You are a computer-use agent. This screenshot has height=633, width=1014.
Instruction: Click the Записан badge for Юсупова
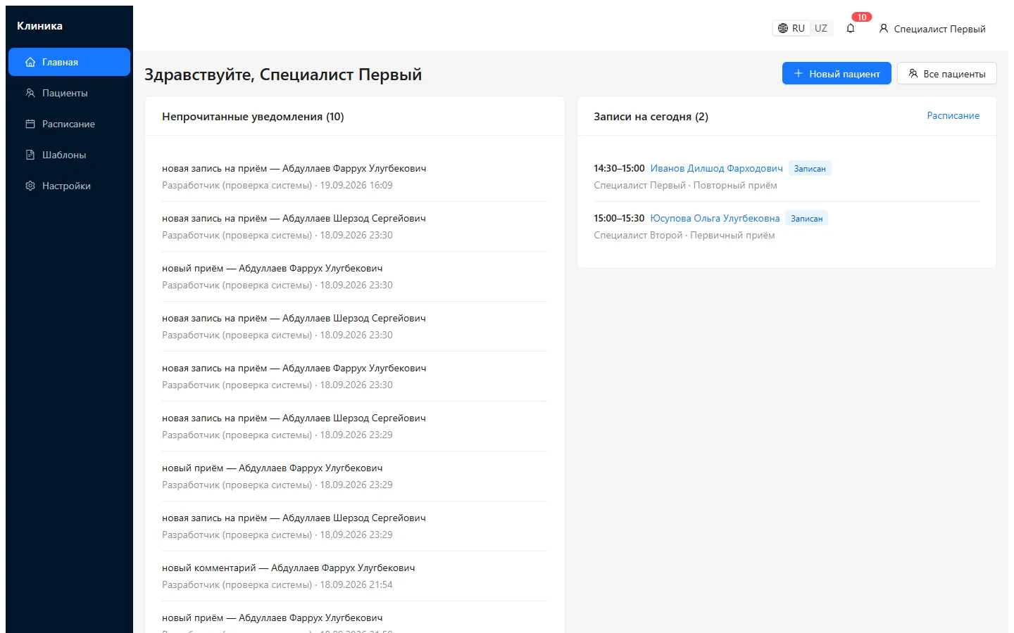click(x=806, y=219)
